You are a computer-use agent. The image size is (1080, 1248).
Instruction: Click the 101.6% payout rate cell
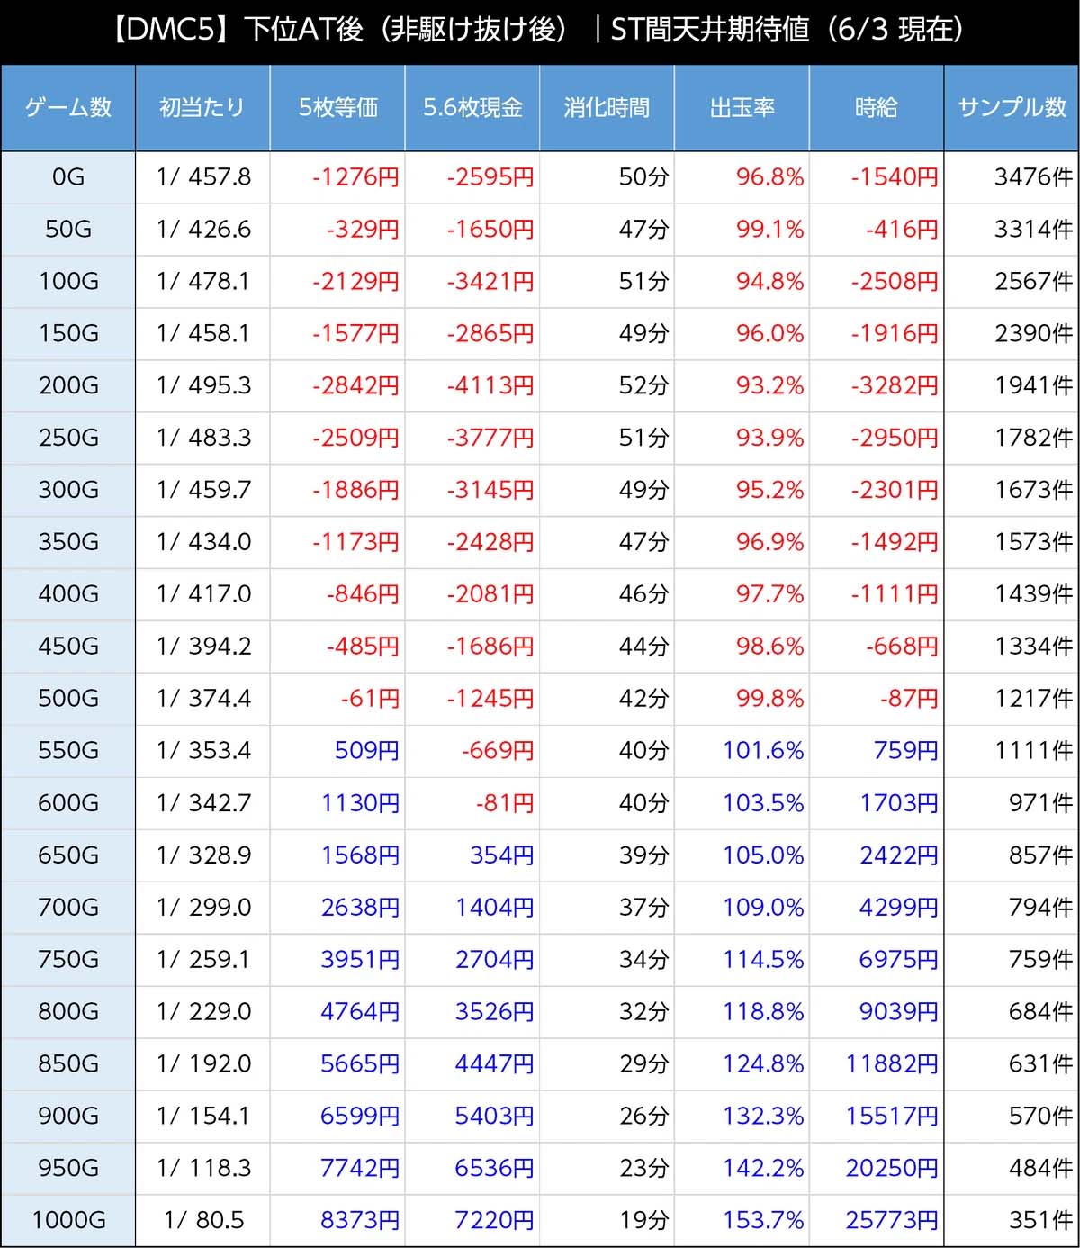(763, 751)
